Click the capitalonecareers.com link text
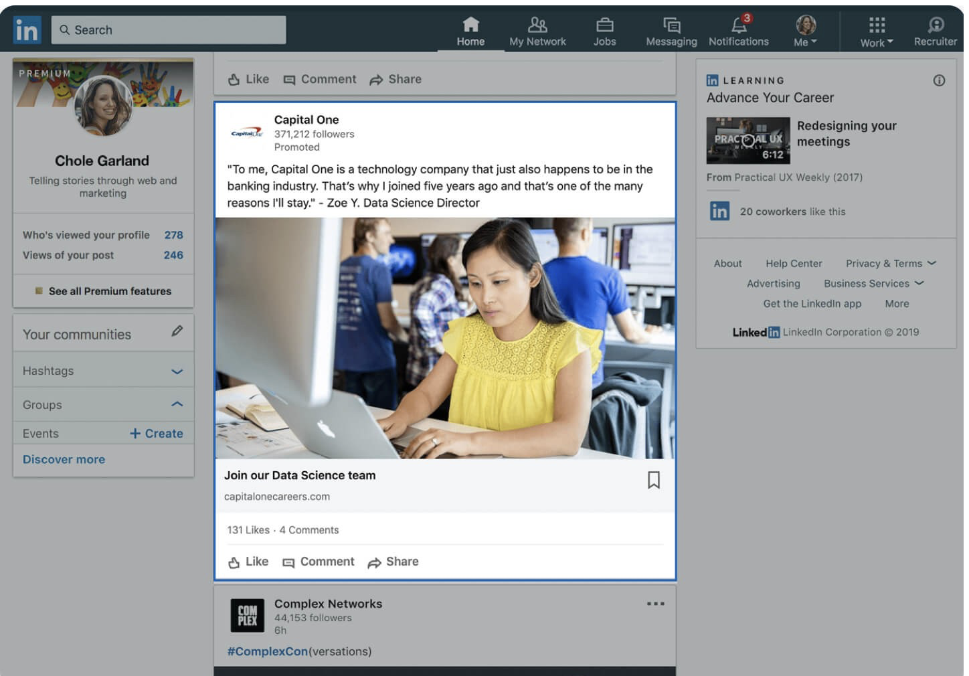 click(276, 497)
